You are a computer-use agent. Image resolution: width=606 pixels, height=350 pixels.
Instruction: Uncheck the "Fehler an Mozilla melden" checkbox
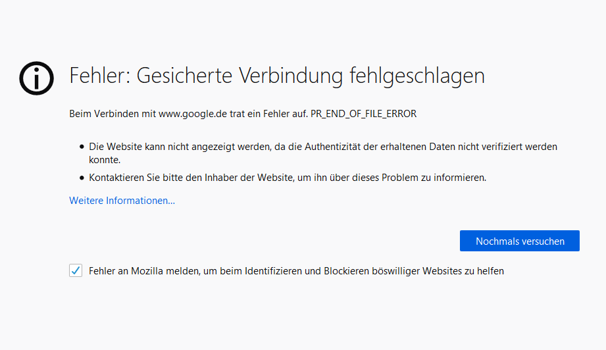[x=76, y=270]
